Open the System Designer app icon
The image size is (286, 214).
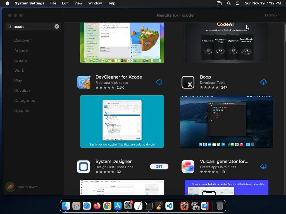[83, 167]
